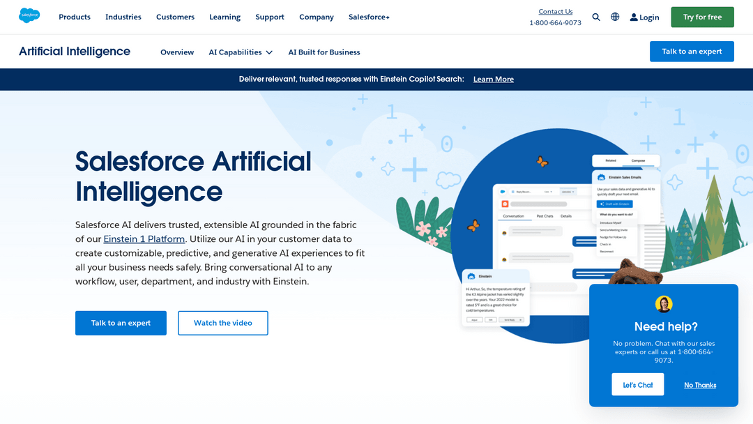Screen dimensions: 753x424
Task: Open the Industries menu
Action: click(x=123, y=17)
